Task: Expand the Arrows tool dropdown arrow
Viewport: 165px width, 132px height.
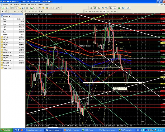Action: 42,11
